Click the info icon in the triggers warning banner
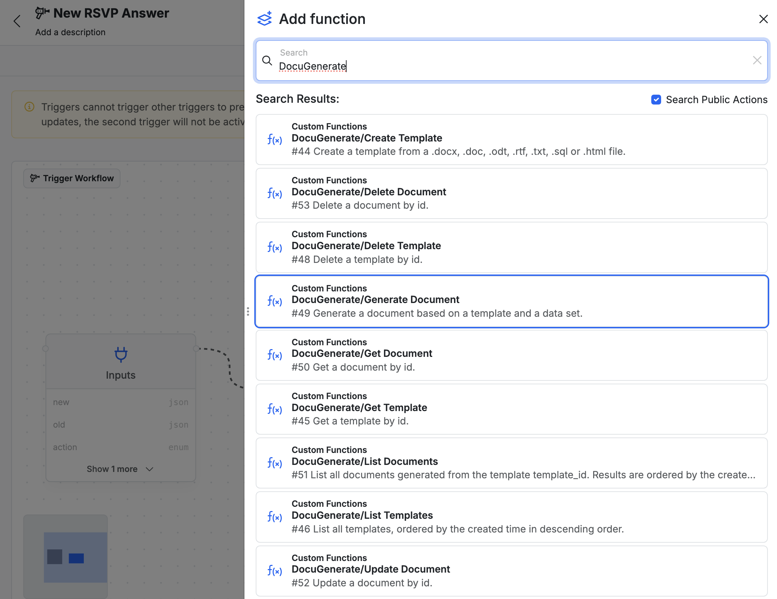 pos(29,107)
